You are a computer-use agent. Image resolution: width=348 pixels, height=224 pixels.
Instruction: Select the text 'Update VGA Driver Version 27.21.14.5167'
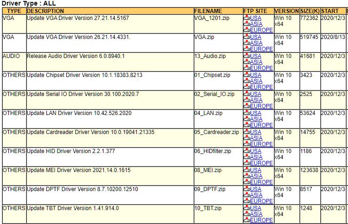pos(78,18)
